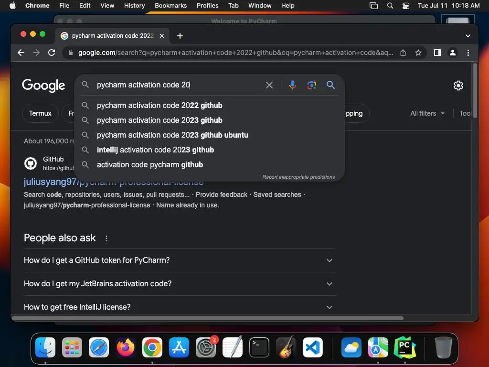Screen dimensions: 489x367
Task: Open the Bookmarks menu
Action: point(170,6)
